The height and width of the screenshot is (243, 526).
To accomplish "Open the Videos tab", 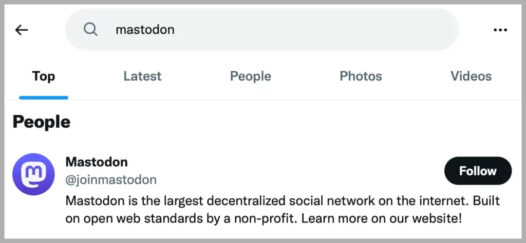I will coord(471,76).
